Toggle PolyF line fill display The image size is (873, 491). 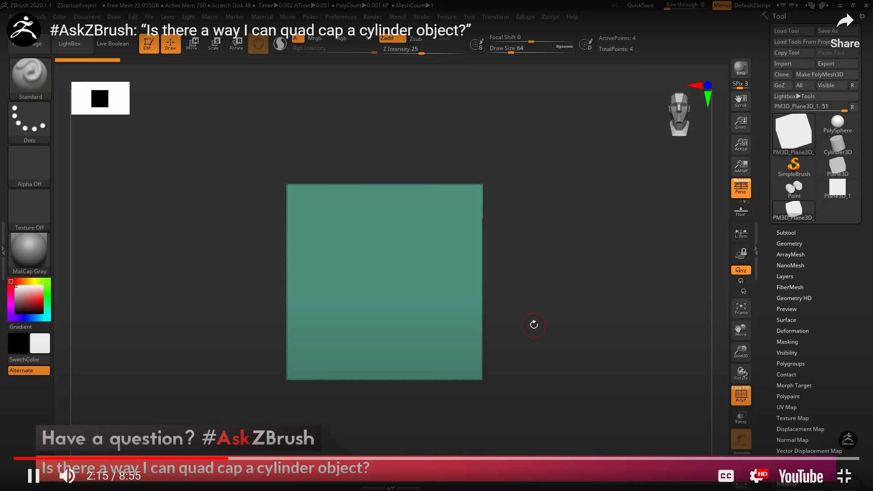pos(741,395)
